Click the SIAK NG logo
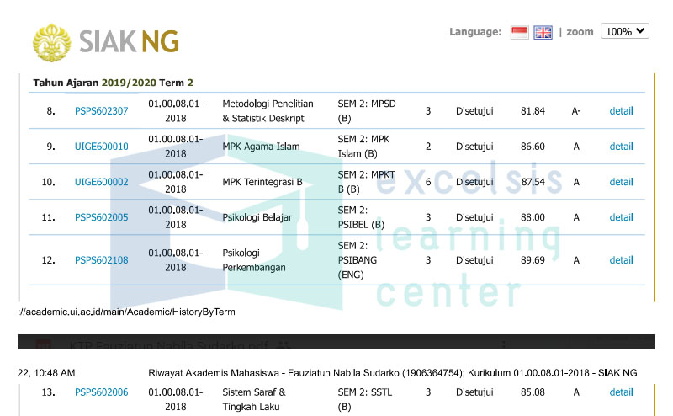Screen dimensions: 673x416 pyautogui.click(x=106, y=40)
